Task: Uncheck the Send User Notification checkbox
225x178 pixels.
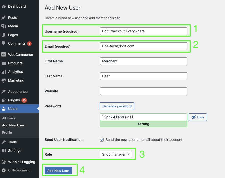Action: (x=102, y=140)
